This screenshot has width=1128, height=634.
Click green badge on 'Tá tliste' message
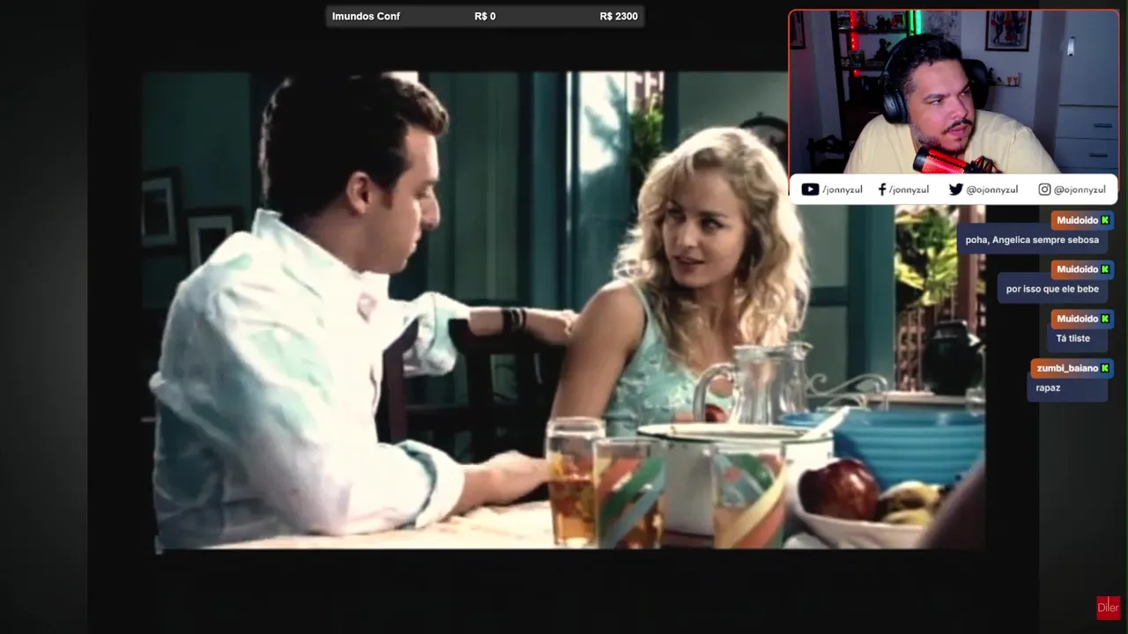[1105, 319]
